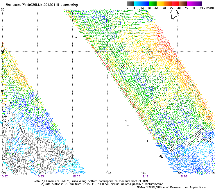Screen dimensions: 215x189
Task: Click the '-170' longitude axis label
Action: 73,173
